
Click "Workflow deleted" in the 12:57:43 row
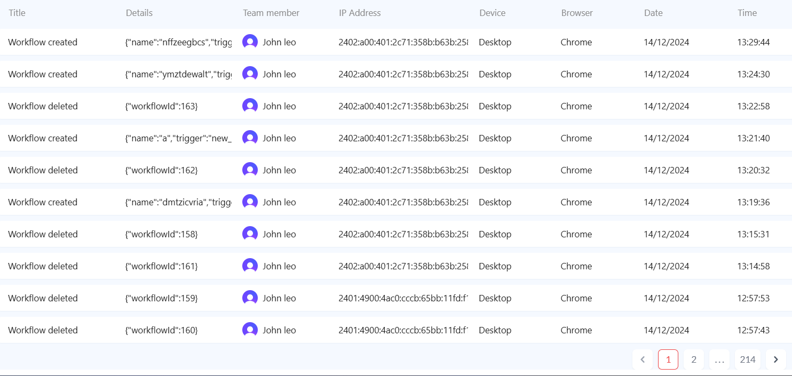pyautogui.click(x=43, y=330)
